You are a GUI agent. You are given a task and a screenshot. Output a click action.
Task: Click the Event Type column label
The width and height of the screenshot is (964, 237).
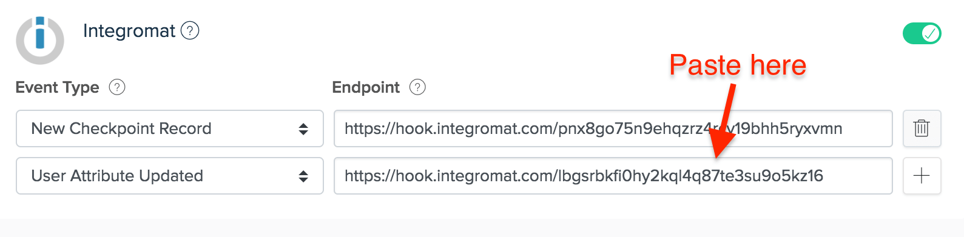click(57, 87)
